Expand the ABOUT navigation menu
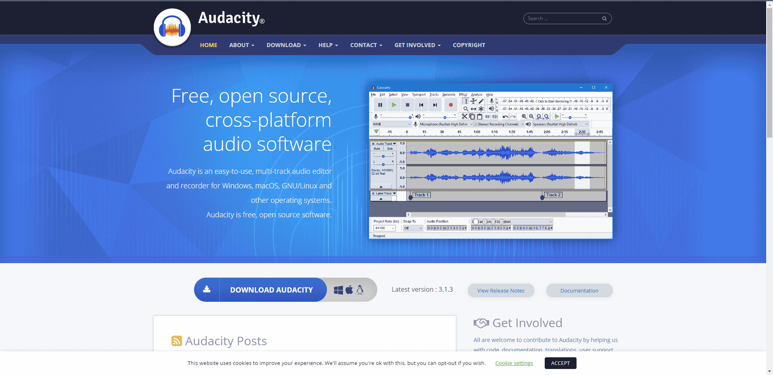773x375 pixels. (x=242, y=45)
